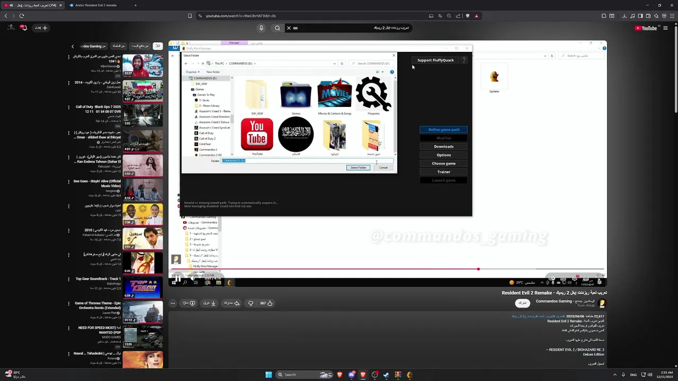Pause the YouTube video
678x381 pixels.
tap(179, 278)
